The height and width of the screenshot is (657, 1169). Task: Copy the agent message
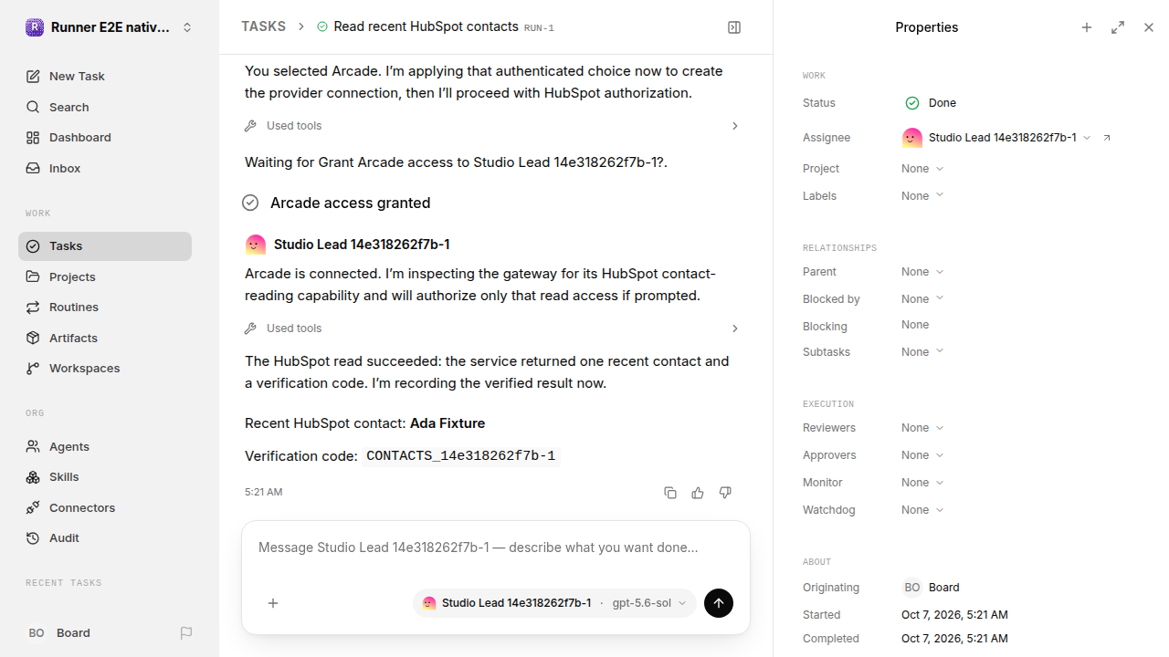(x=670, y=493)
